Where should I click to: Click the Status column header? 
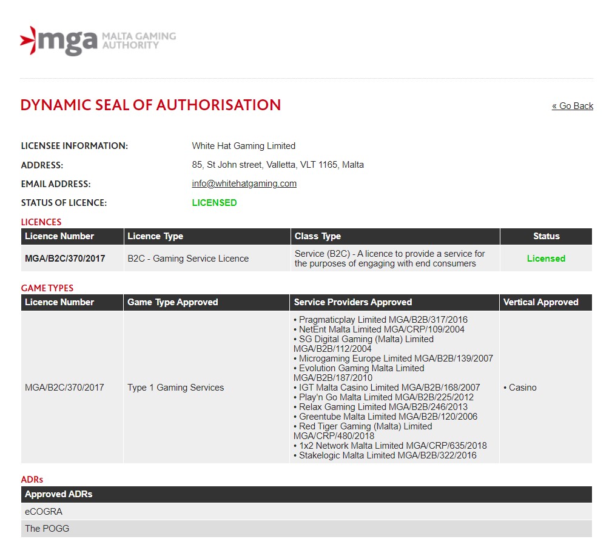546,236
